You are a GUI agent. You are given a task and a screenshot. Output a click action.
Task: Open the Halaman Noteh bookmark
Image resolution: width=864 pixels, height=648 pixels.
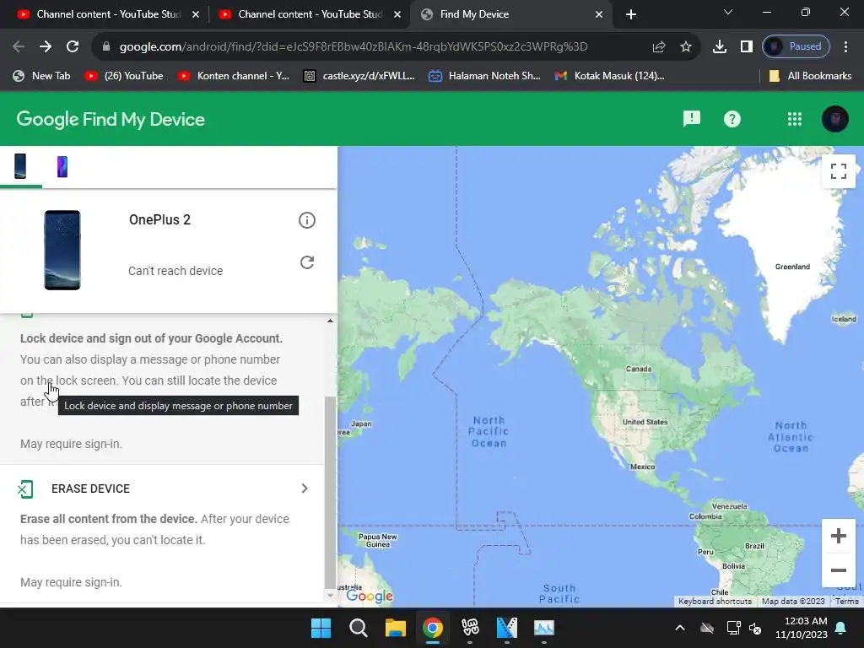click(484, 76)
